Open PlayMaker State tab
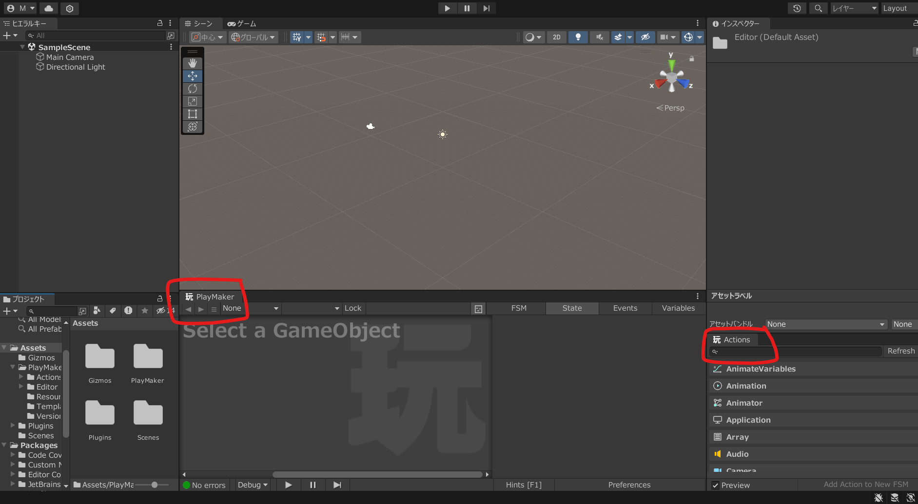 (x=572, y=308)
